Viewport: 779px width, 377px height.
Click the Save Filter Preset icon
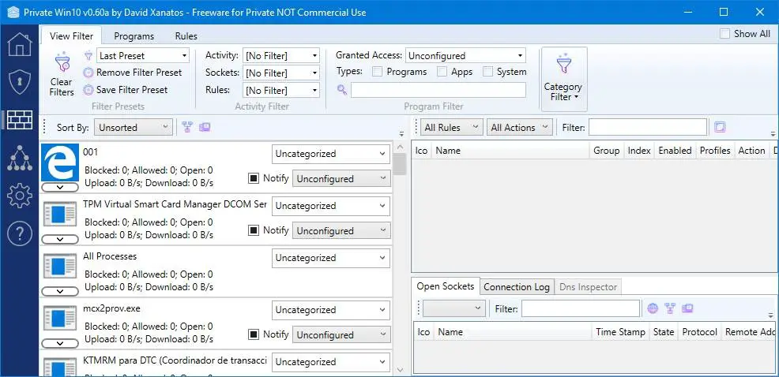88,90
